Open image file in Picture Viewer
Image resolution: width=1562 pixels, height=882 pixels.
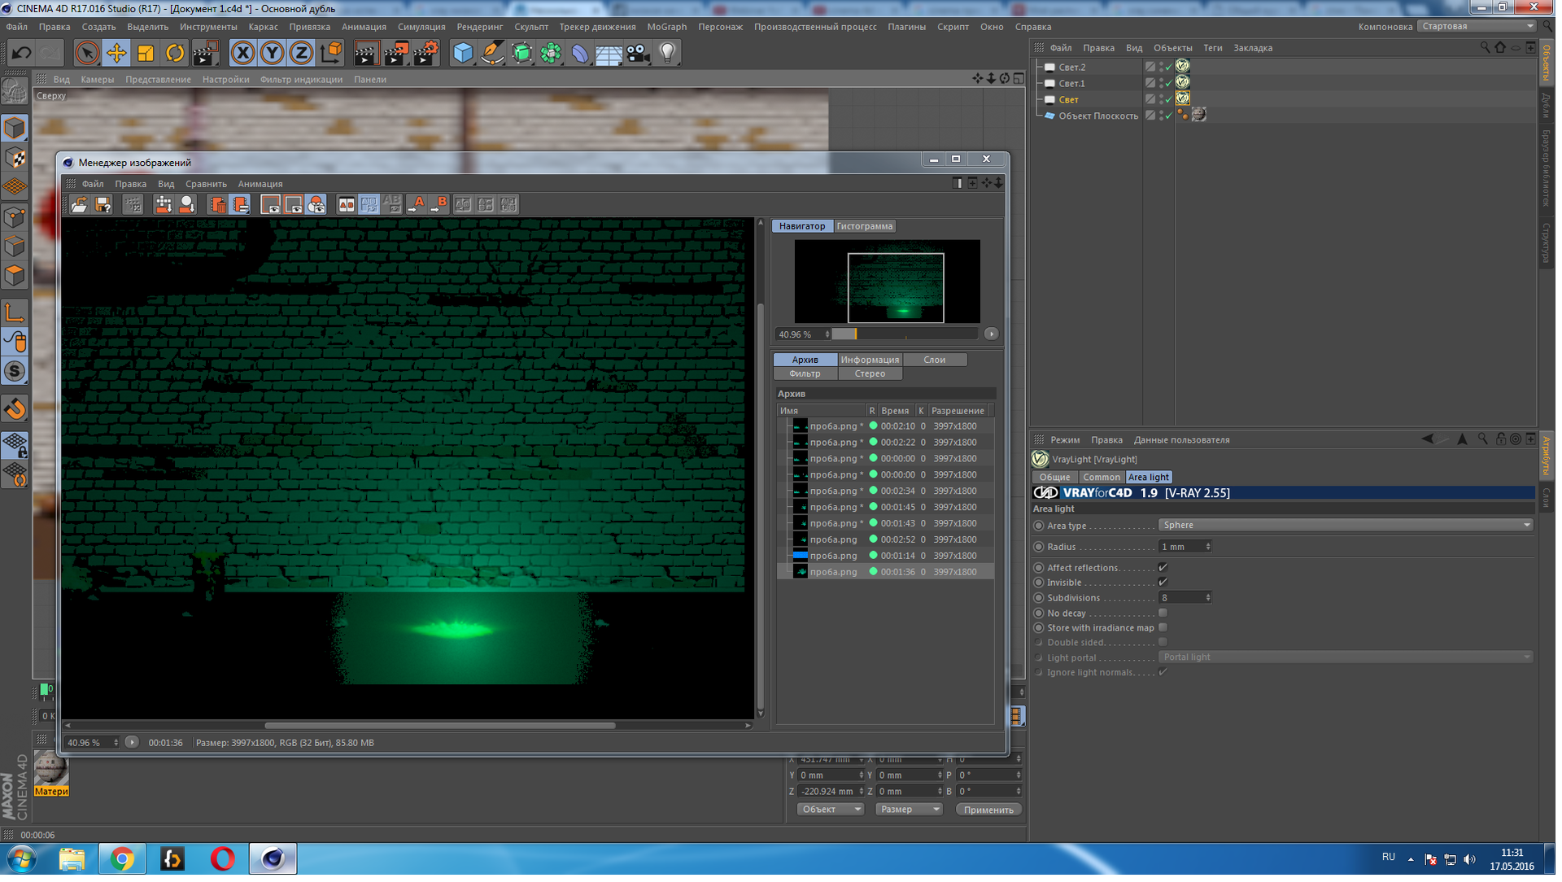coord(79,205)
